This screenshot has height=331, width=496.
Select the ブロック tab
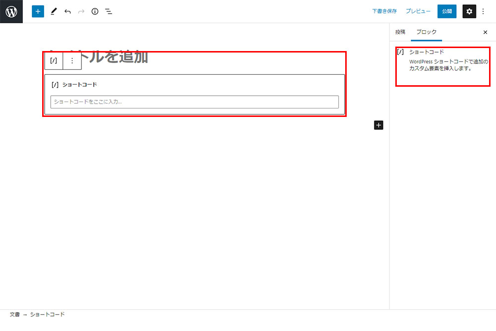(427, 32)
